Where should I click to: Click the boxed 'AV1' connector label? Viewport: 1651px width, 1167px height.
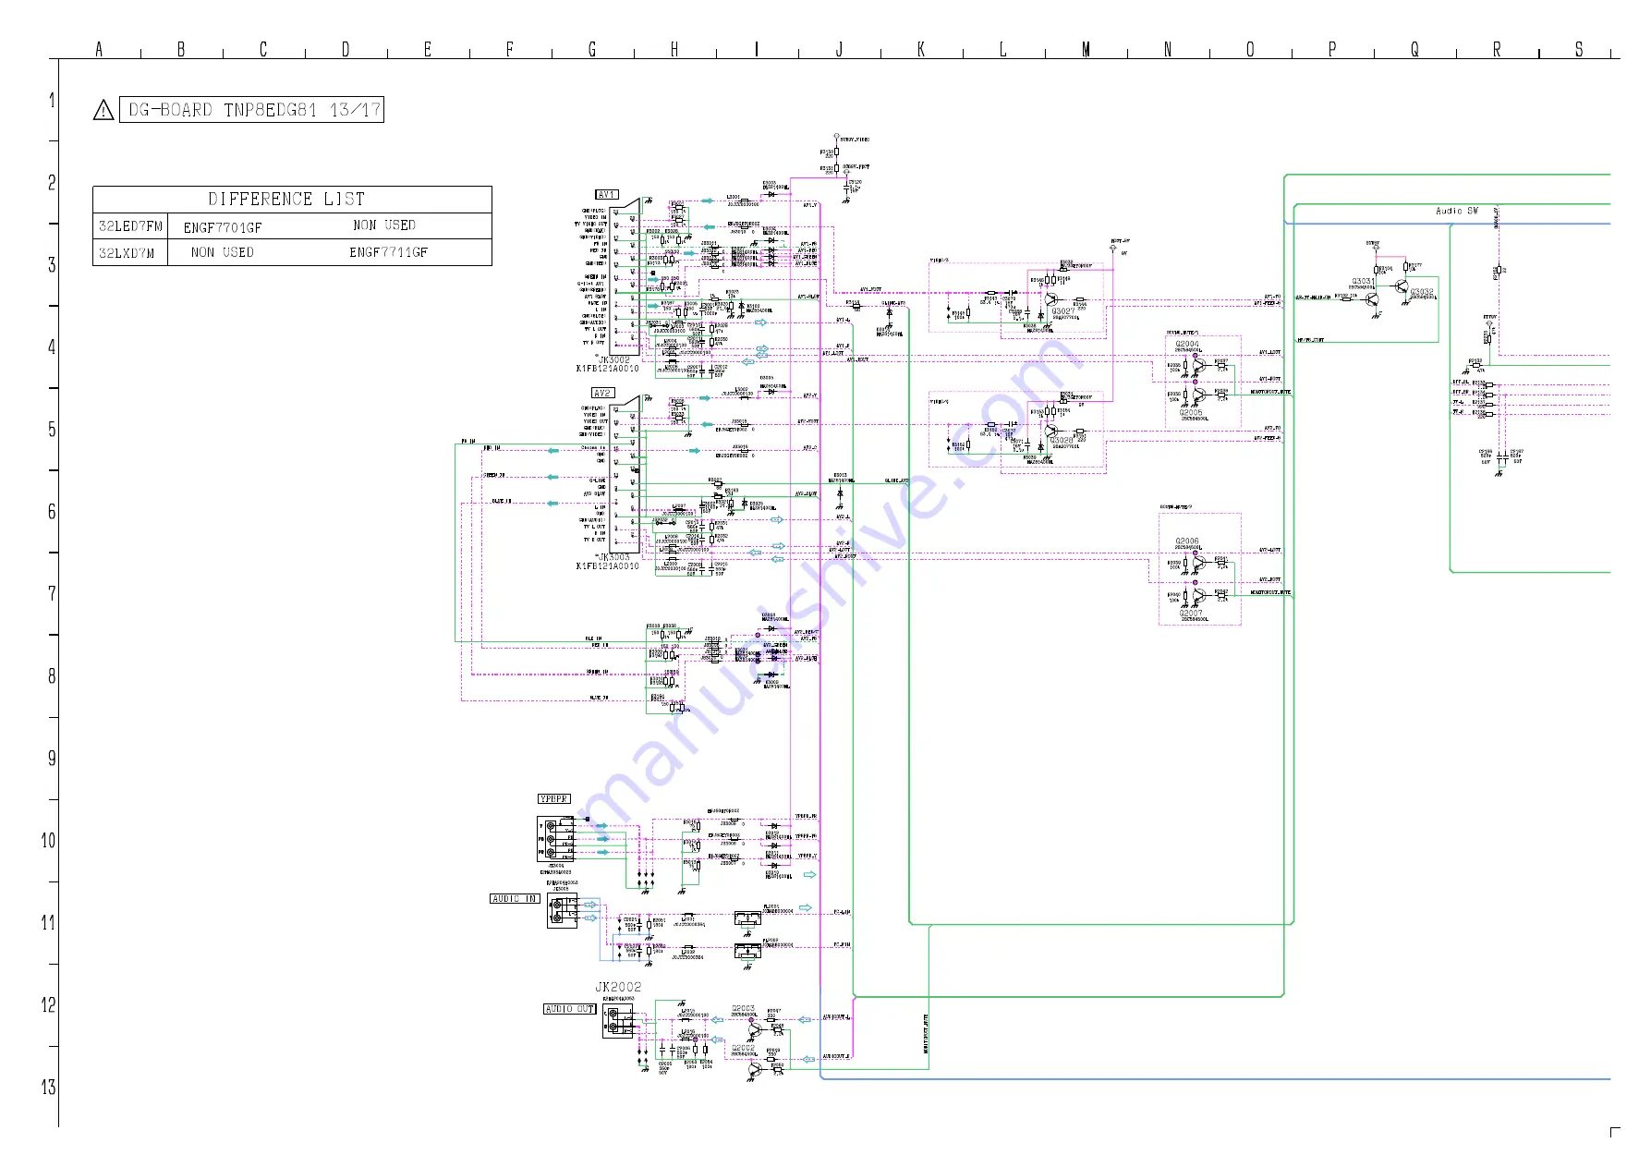point(606,195)
